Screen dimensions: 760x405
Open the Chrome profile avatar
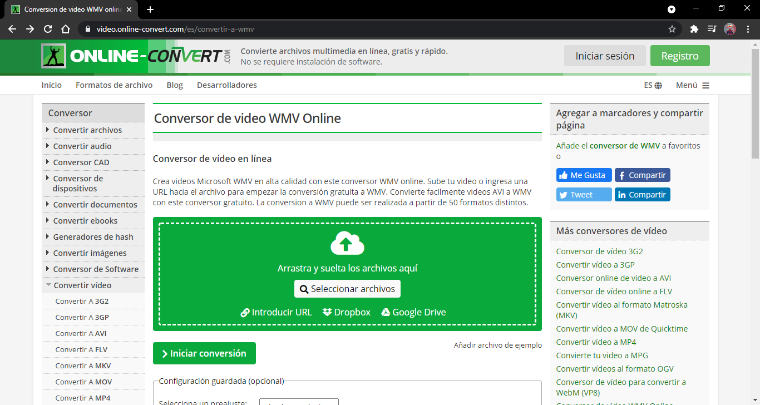pos(730,29)
